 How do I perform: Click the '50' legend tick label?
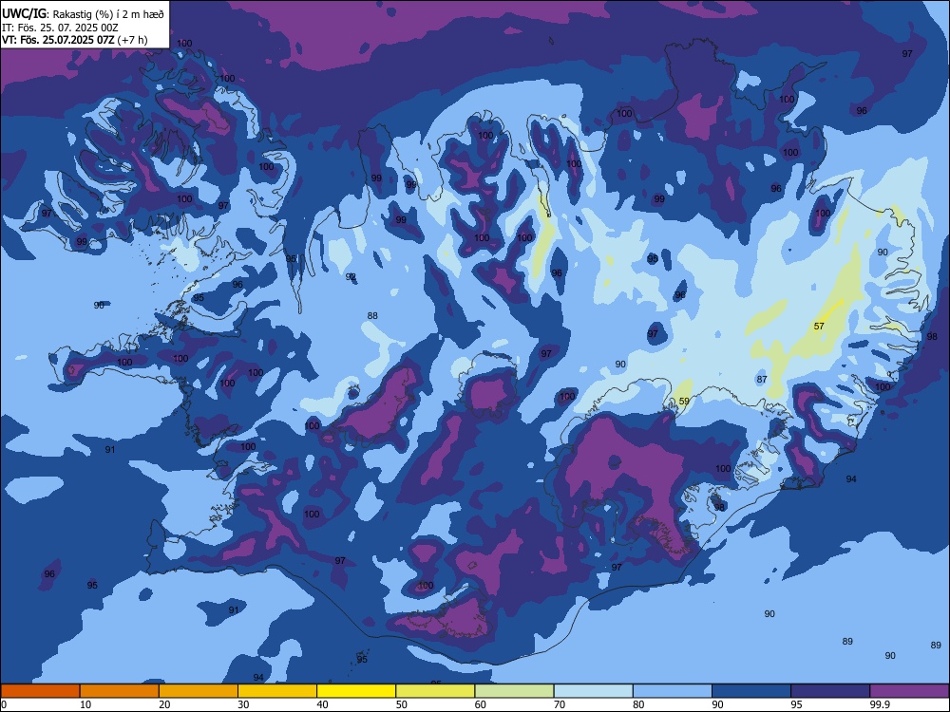402,704
